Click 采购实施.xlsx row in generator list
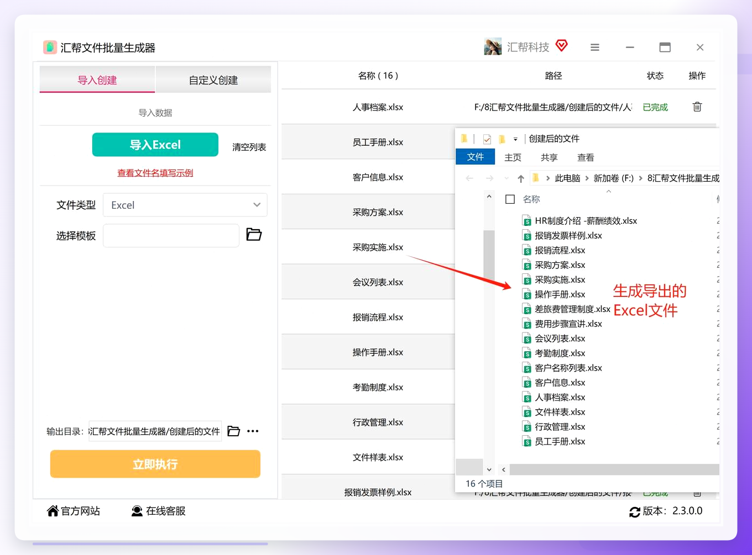This screenshot has width=752, height=555. (368, 247)
